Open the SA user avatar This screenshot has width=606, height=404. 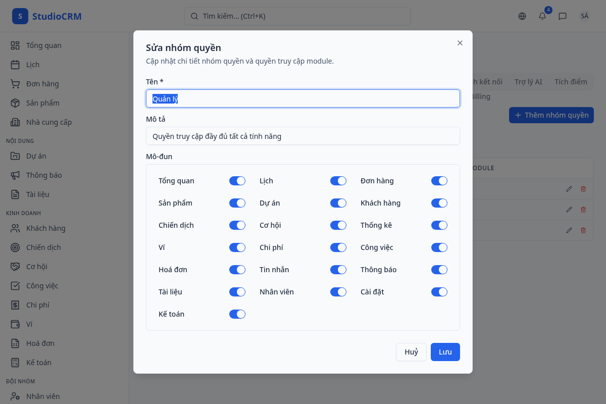[585, 16]
